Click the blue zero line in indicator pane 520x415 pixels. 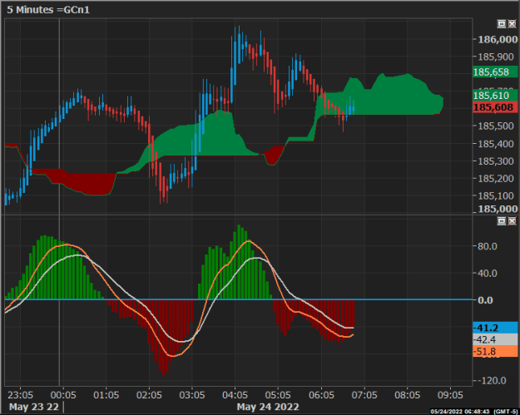tap(238, 299)
